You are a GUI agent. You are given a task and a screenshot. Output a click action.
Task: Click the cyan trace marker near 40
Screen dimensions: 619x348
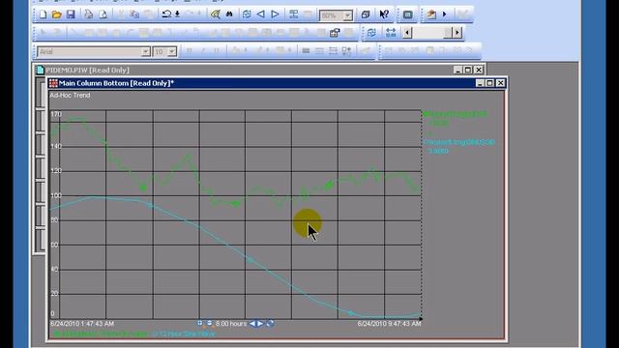pyautogui.click(x=250, y=260)
